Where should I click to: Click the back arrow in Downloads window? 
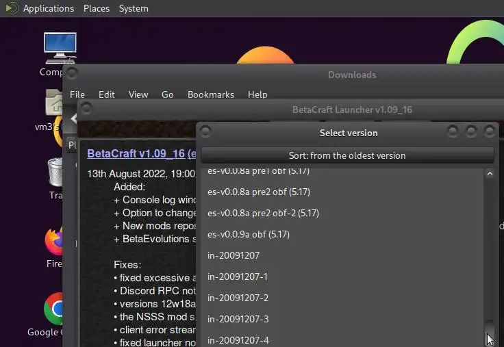(x=74, y=118)
